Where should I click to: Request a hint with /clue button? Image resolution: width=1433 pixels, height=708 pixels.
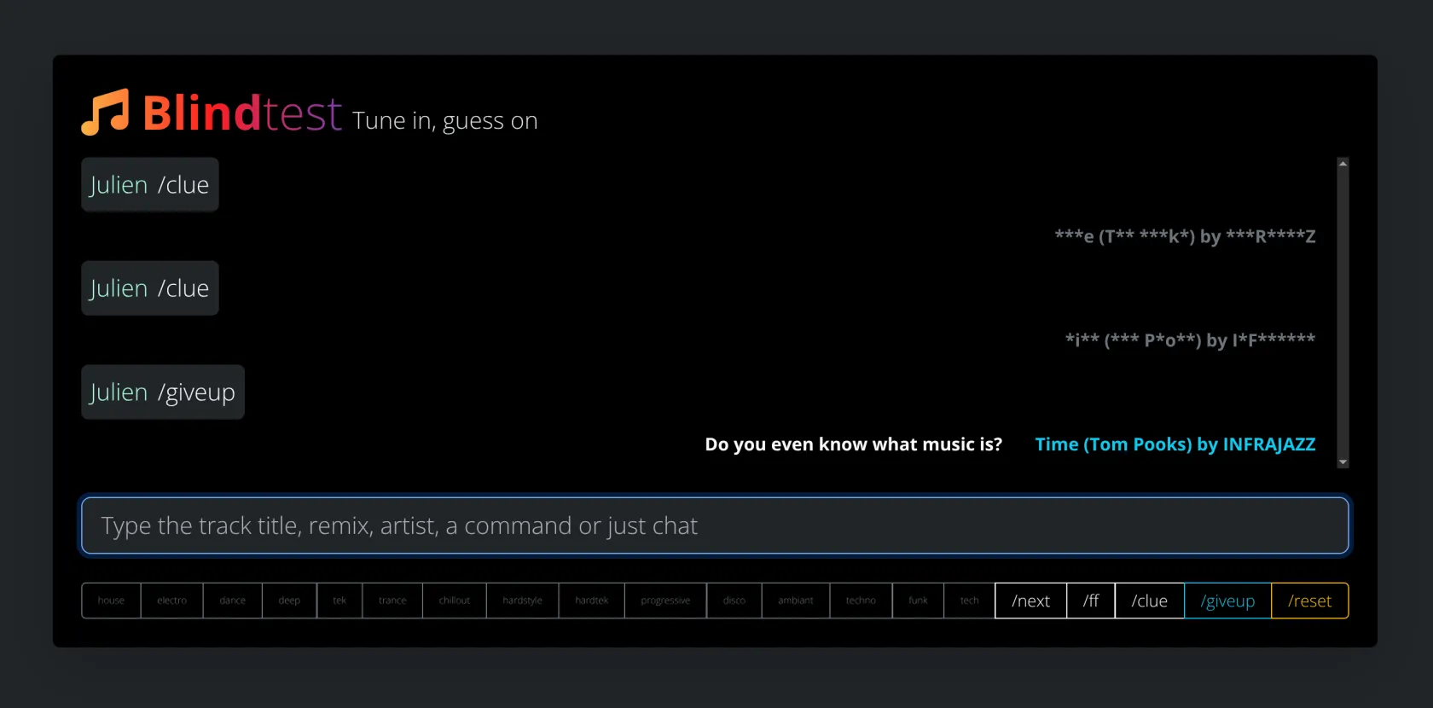point(1149,601)
